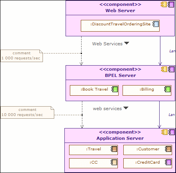Screen dimensions: 176x173
Task: Select the 1 000 requests/sec comment note
Action: click(22, 56)
